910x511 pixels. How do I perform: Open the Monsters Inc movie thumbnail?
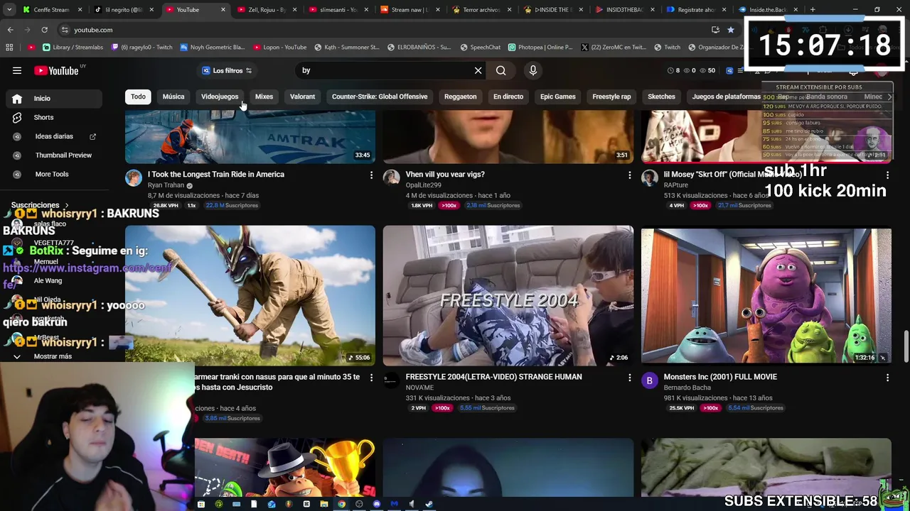(x=766, y=295)
